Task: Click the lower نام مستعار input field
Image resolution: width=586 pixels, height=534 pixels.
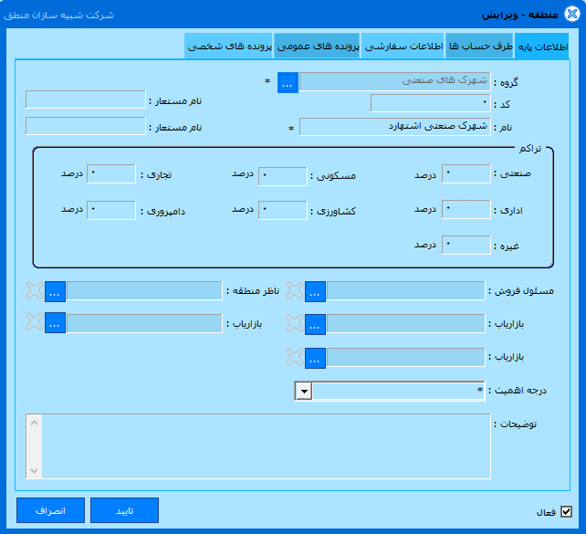Action: tap(86, 126)
